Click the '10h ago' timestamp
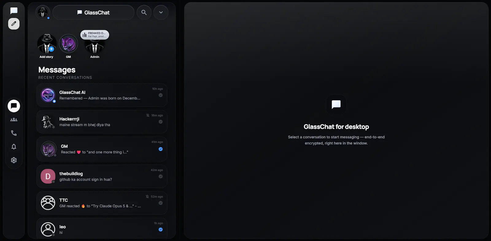491x241 pixels. [157, 89]
